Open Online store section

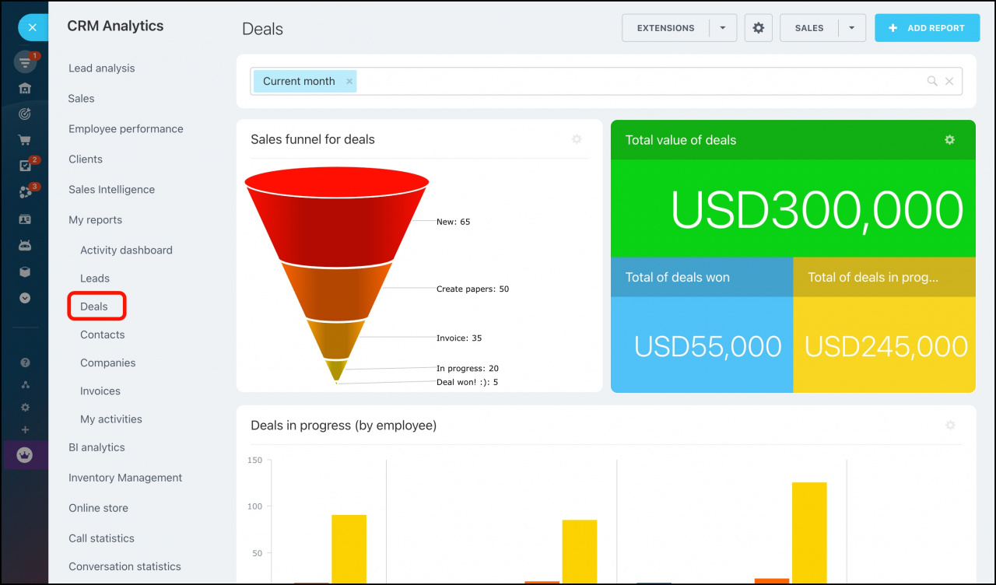pos(98,508)
